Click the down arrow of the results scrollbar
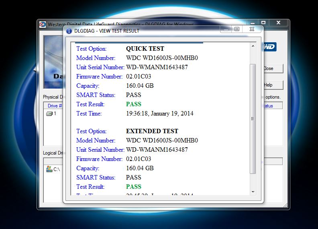The image size is (318, 229). coord(253,192)
